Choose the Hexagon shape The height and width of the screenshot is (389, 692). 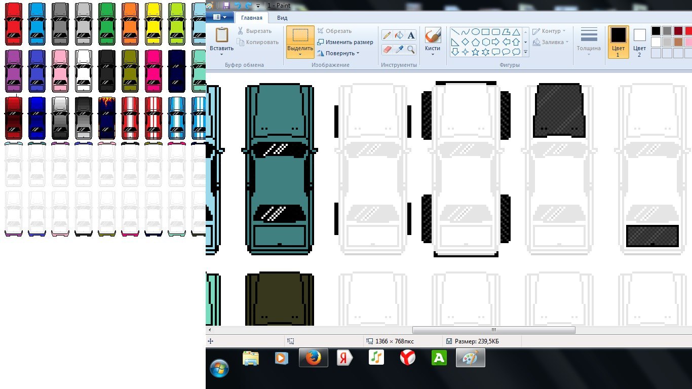[485, 42]
